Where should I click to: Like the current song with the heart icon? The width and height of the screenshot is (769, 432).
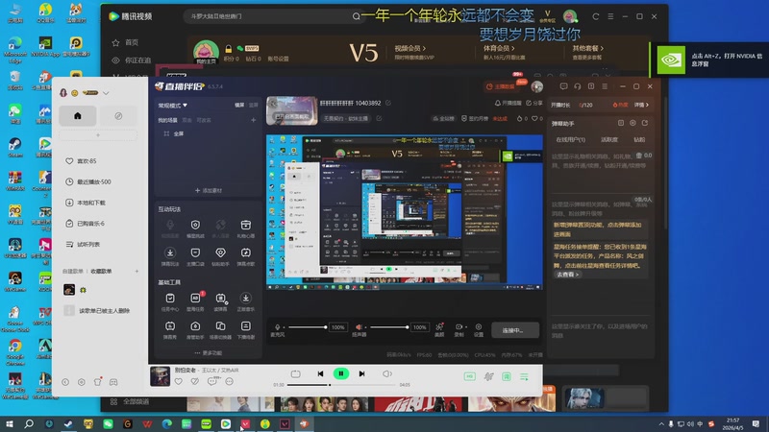[x=179, y=381]
